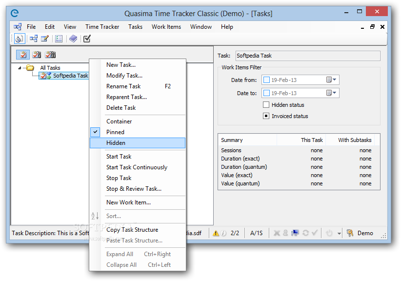Viewport: 401px width, 281px height.
Task: Click the A/1S status bar entry
Action: [x=256, y=233]
